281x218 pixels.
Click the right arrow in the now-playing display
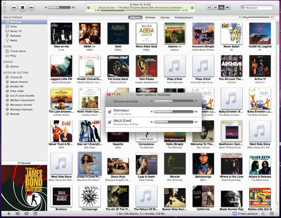(x=192, y=8)
